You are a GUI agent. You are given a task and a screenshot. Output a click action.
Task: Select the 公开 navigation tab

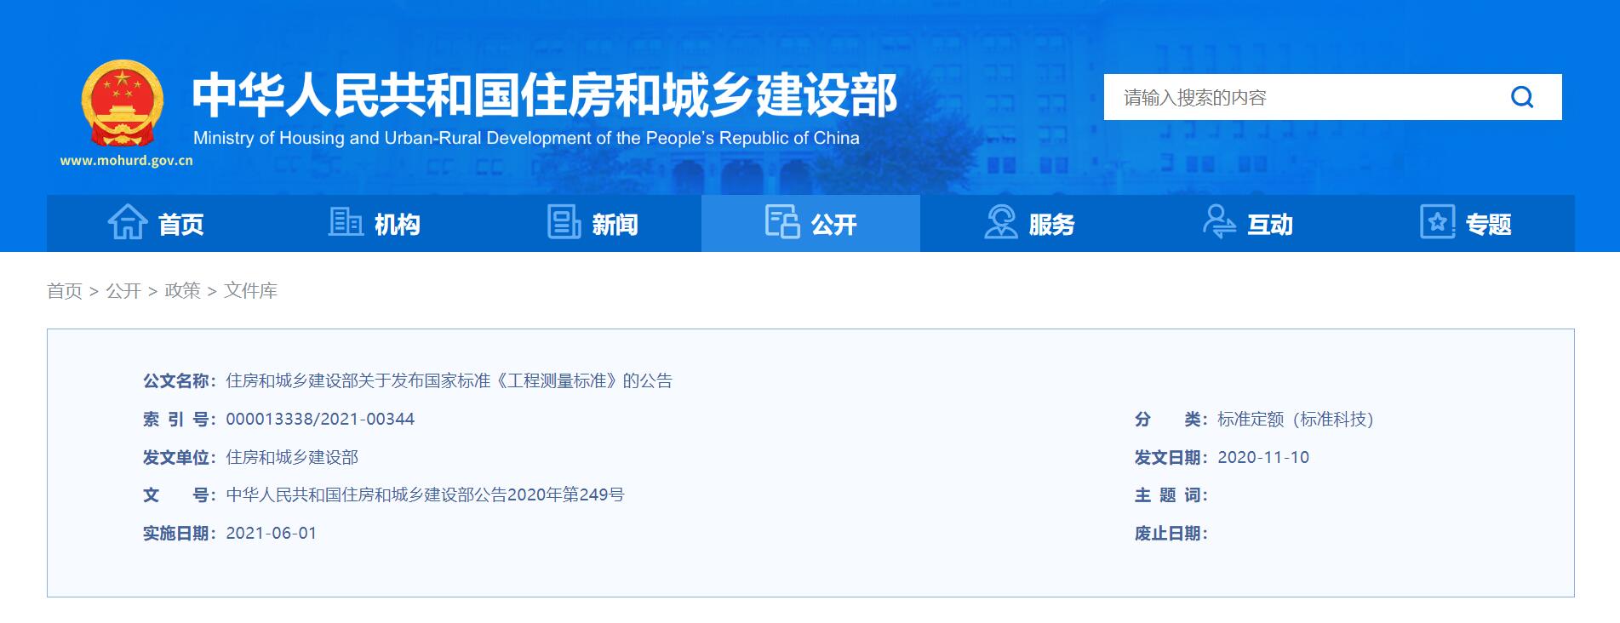coord(810,223)
